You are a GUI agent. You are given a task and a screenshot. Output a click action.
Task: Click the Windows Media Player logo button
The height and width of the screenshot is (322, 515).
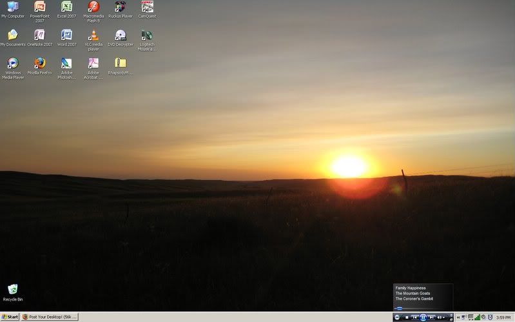click(397, 317)
